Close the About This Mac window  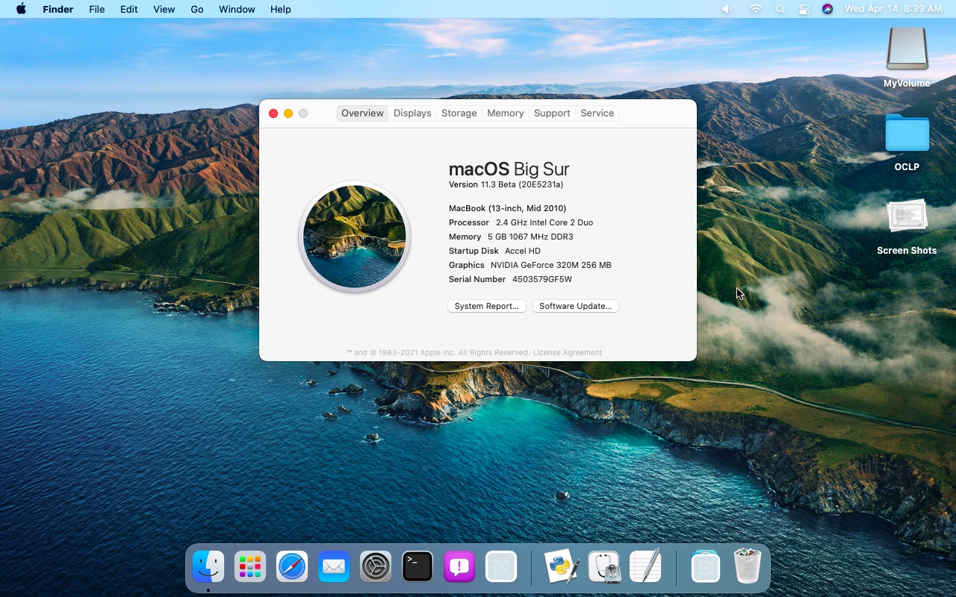point(273,113)
